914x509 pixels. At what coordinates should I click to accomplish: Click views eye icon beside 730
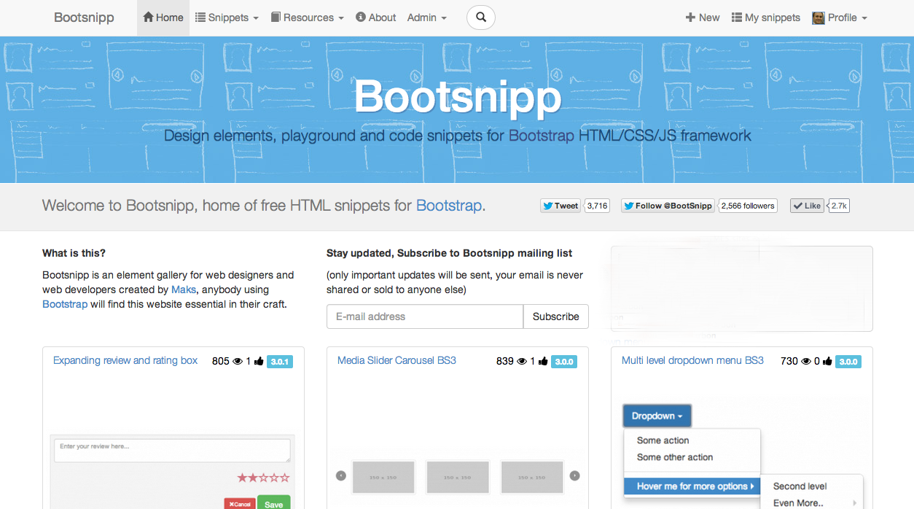pyautogui.click(x=805, y=361)
